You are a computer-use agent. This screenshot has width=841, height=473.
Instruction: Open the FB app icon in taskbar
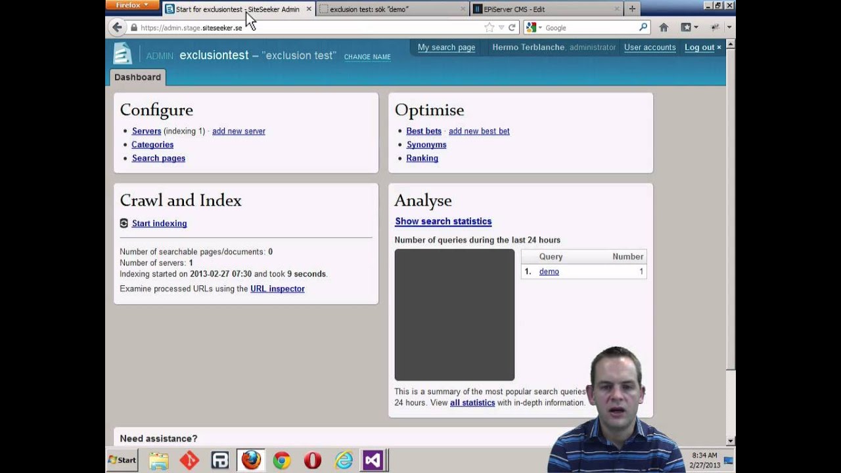[x=220, y=461]
